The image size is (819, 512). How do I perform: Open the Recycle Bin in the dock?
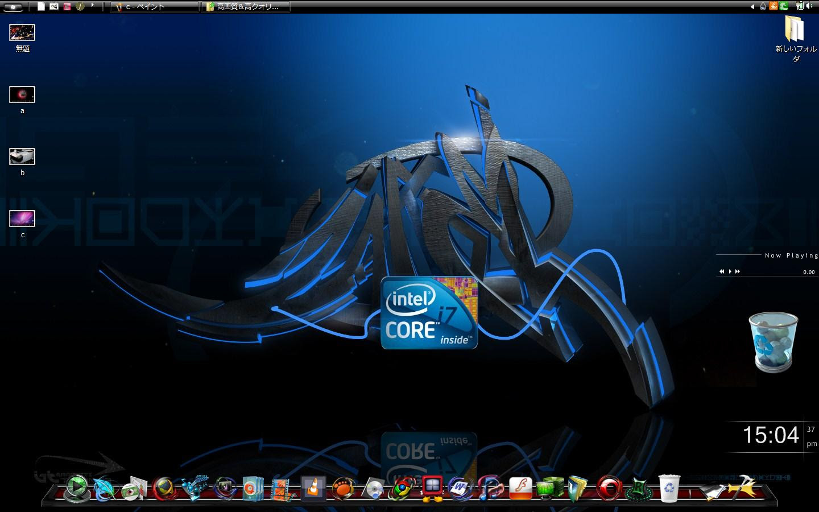pyautogui.click(x=669, y=488)
